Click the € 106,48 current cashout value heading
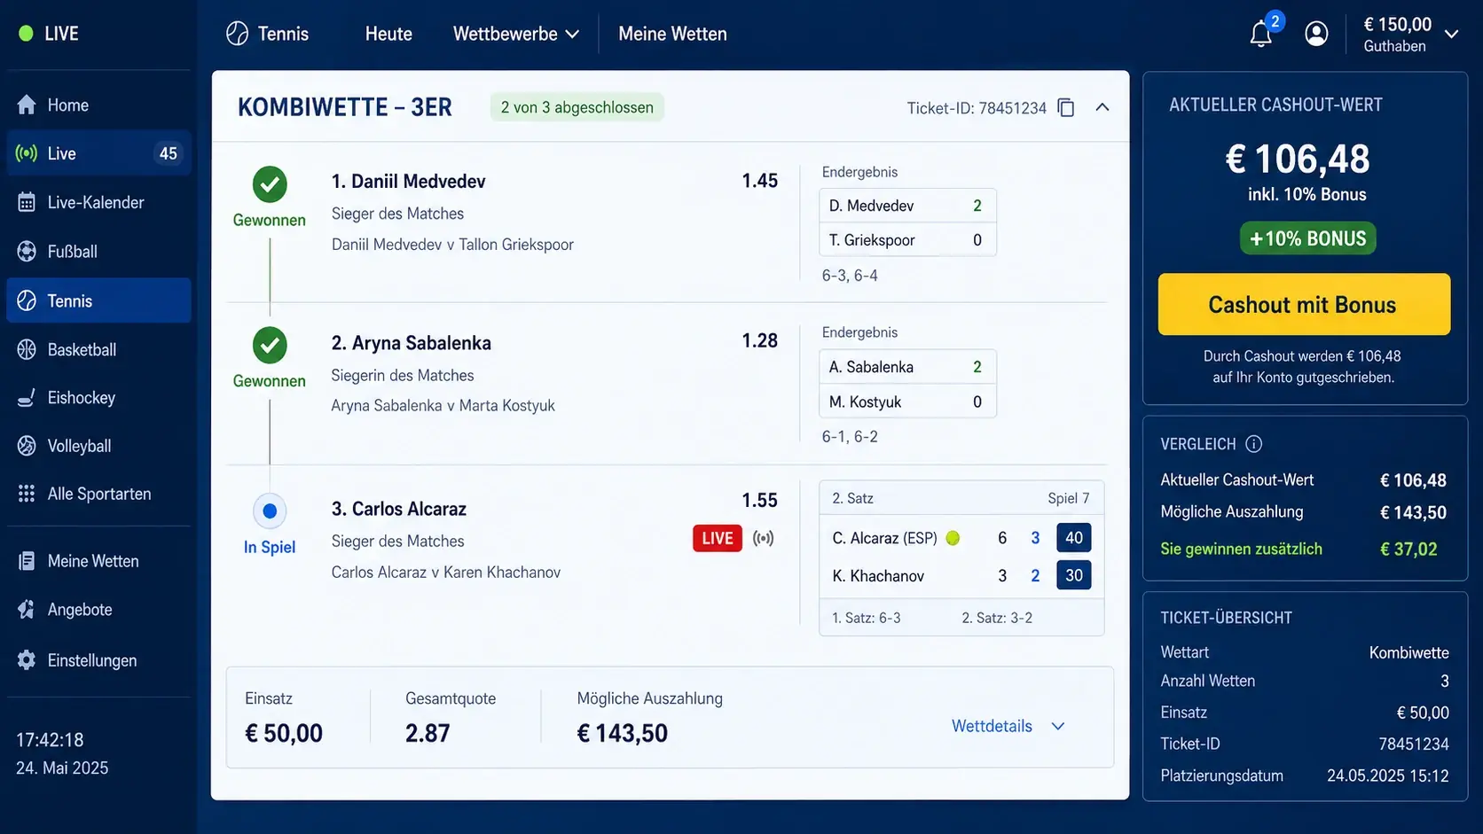Image resolution: width=1483 pixels, height=834 pixels. tap(1298, 160)
